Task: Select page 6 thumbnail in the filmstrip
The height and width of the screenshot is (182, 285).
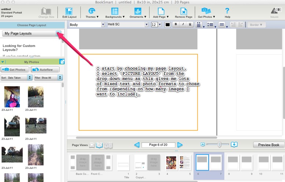Action: (202, 163)
